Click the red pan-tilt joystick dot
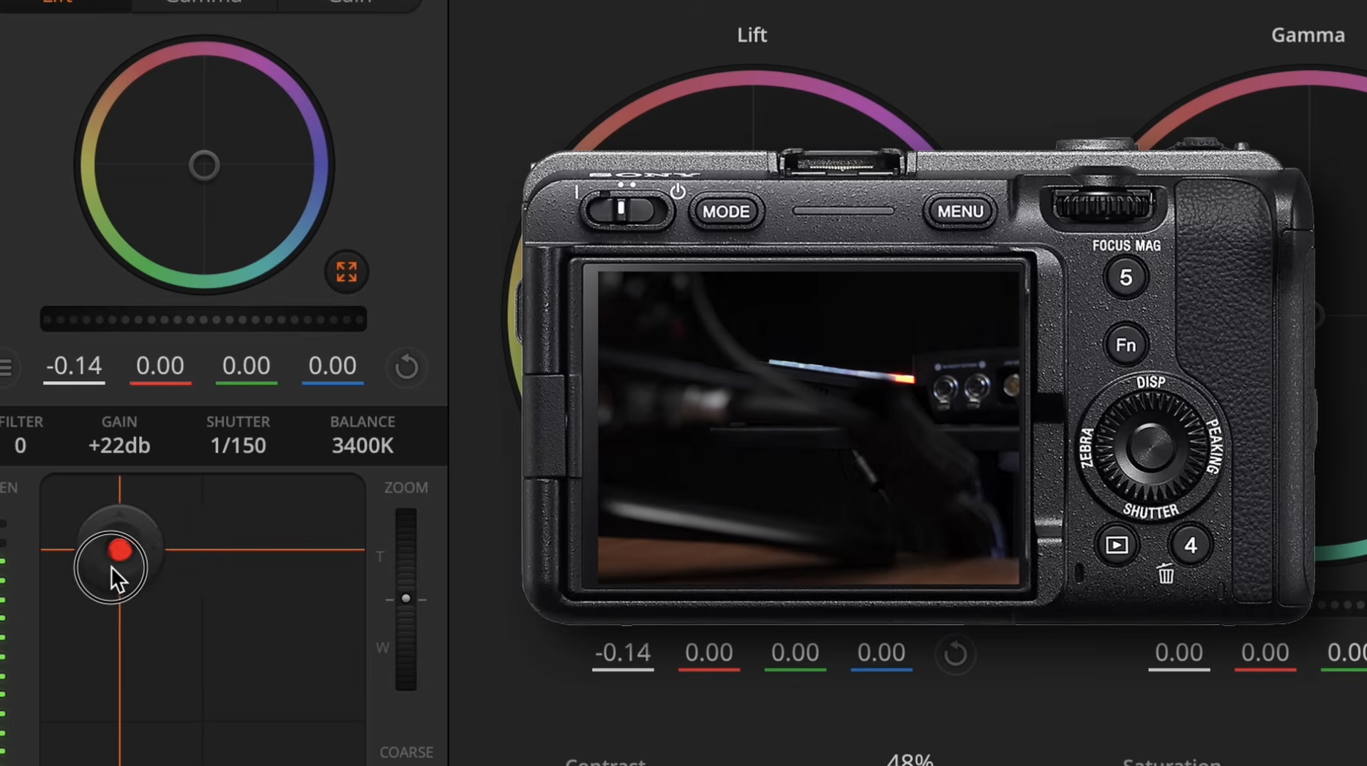 pyautogui.click(x=119, y=550)
